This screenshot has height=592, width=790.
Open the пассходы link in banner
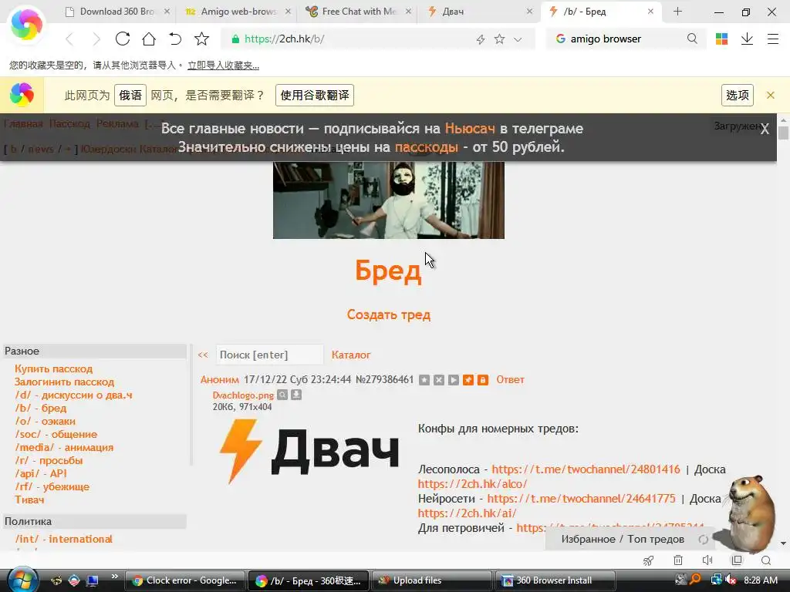426,146
